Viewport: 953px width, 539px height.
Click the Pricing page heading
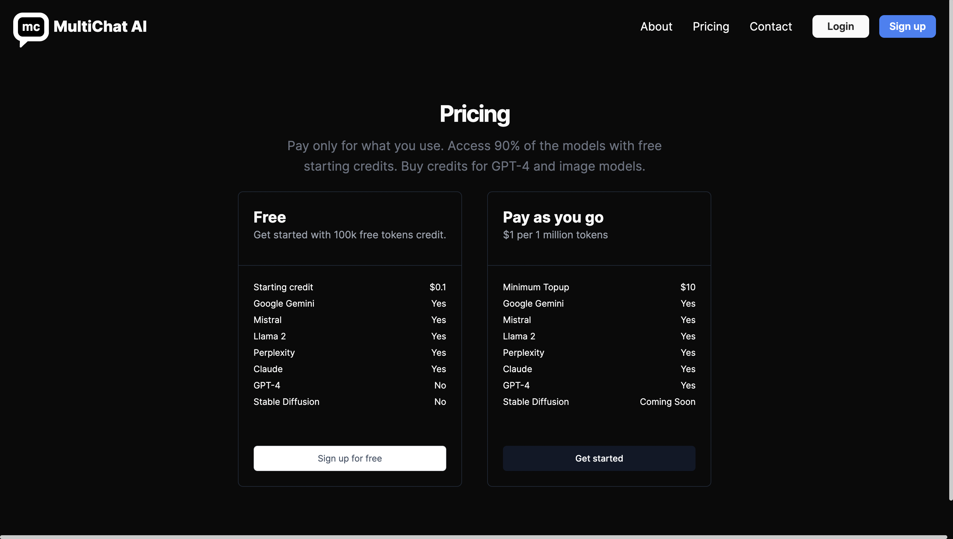click(474, 114)
